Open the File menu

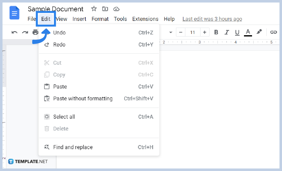click(31, 19)
